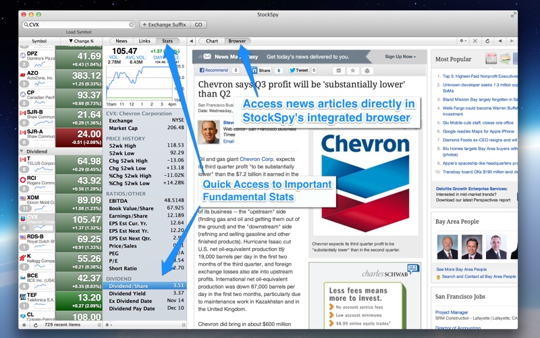Add an Exchange Suffix to the symbol
The width and height of the screenshot is (540, 338).
tap(165, 25)
